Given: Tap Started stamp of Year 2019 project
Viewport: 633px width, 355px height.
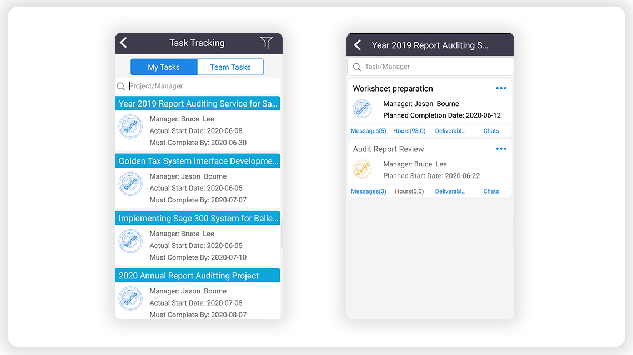Looking at the screenshot, I should [130, 126].
